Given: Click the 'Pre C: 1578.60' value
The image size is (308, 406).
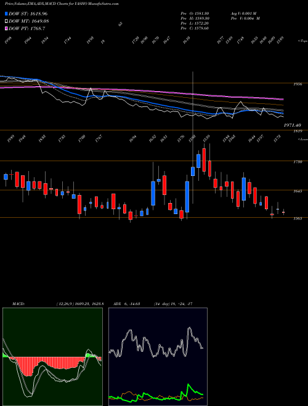Looking at the screenshot, I should click(x=195, y=28).
